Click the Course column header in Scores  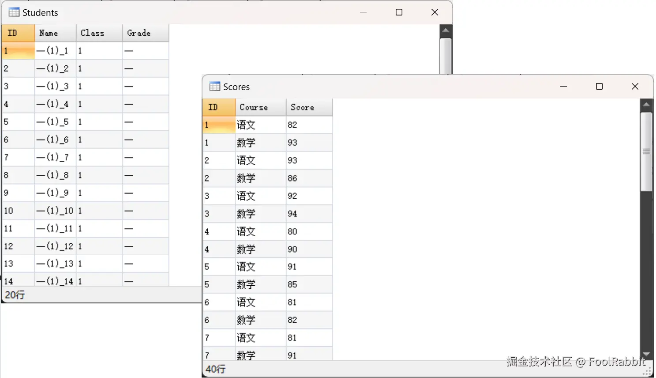coord(261,107)
